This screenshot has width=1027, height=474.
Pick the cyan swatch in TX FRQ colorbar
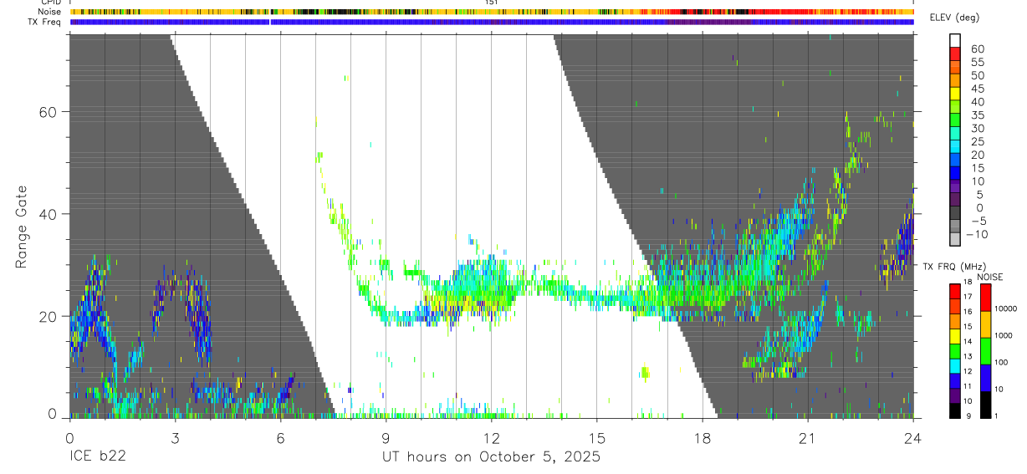pyautogui.click(x=955, y=366)
